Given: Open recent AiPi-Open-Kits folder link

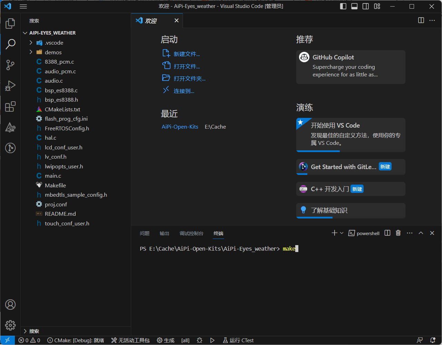Looking at the screenshot, I should pos(180,127).
